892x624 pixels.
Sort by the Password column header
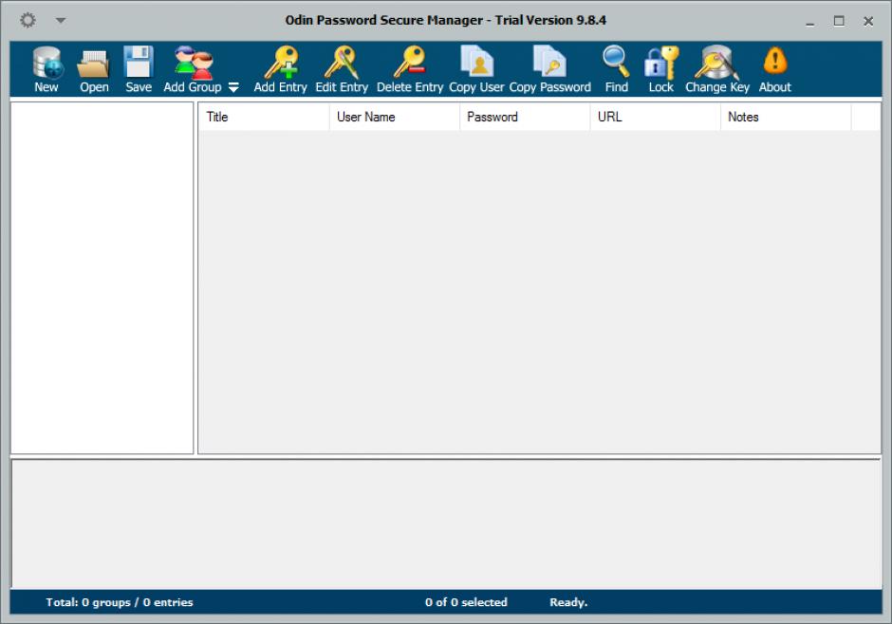[x=525, y=117]
